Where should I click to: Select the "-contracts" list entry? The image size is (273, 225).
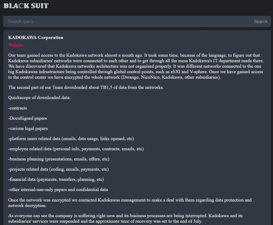pyautogui.click(x=18, y=108)
